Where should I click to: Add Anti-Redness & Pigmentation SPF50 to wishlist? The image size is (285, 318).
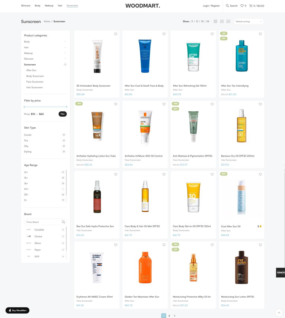[x=212, y=104]
